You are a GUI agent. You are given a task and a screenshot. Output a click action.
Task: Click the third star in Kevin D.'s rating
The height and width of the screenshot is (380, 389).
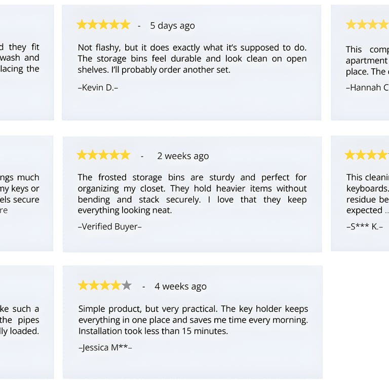click(x=103, y=25)
